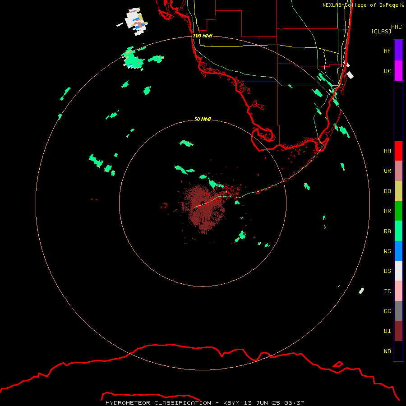The height and width of the screenshot is (406, 406).
Task: Click the HA legend label
Action: tap(388, 151)
